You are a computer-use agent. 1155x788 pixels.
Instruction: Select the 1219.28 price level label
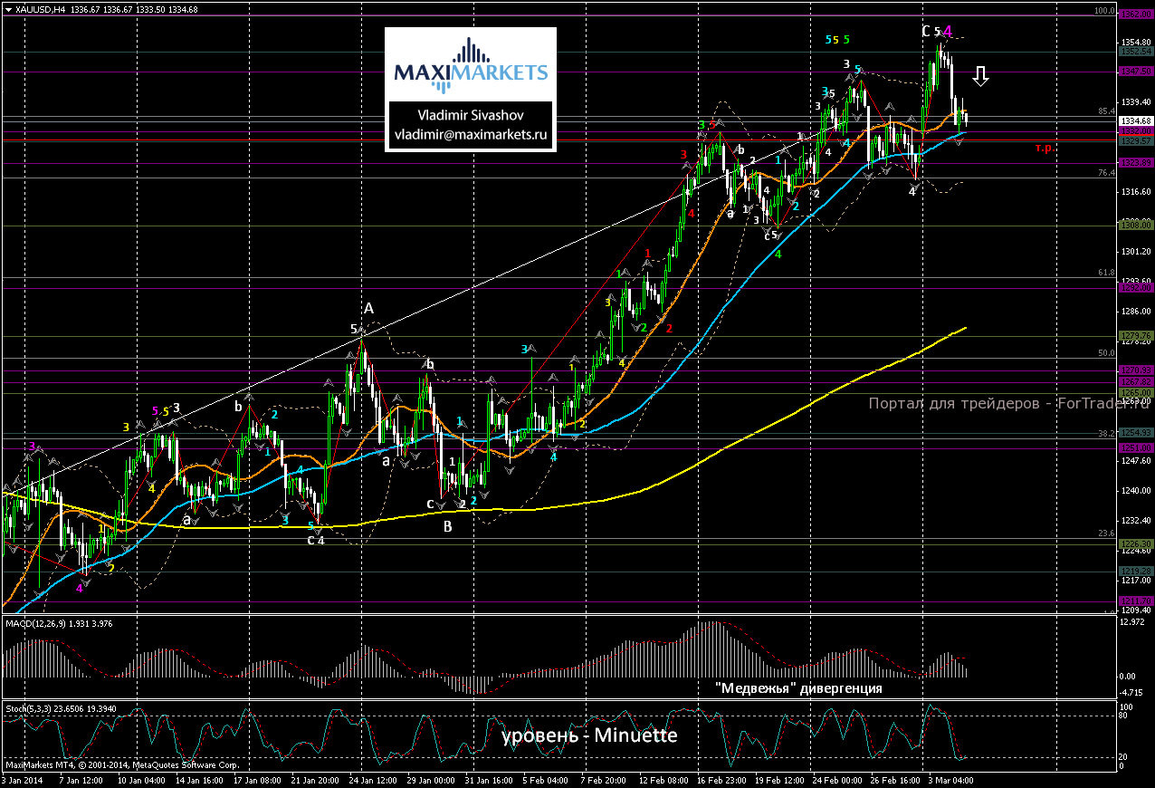1135,572
